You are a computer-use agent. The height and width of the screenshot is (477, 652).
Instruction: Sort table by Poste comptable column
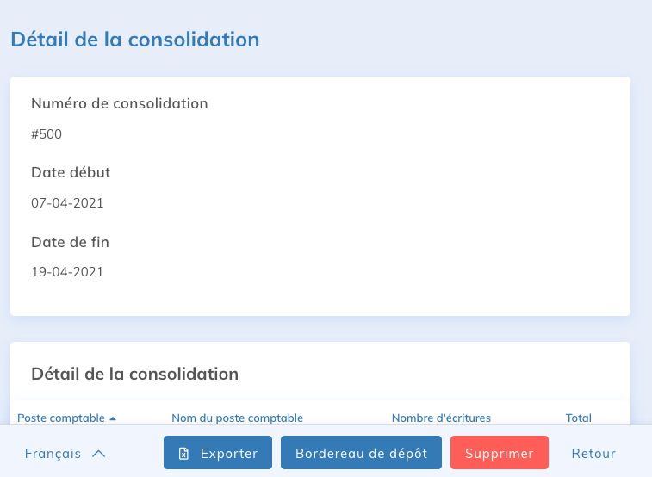pyautogui.click(x=60, y=418)
